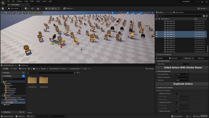The width and height of the screenshot is (209, 118).
Task: Click the Outliner search field
Action: pyautogui.click(x=179, y=16)
